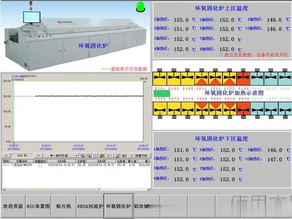Click the 左时间 column header
This screenshot has width=292, height=219.
coord(61,161)
